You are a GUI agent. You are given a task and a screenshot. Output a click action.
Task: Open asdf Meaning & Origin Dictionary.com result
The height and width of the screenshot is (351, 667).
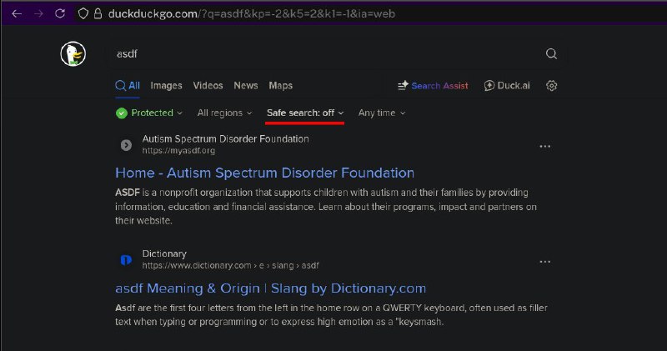[270, 288]
